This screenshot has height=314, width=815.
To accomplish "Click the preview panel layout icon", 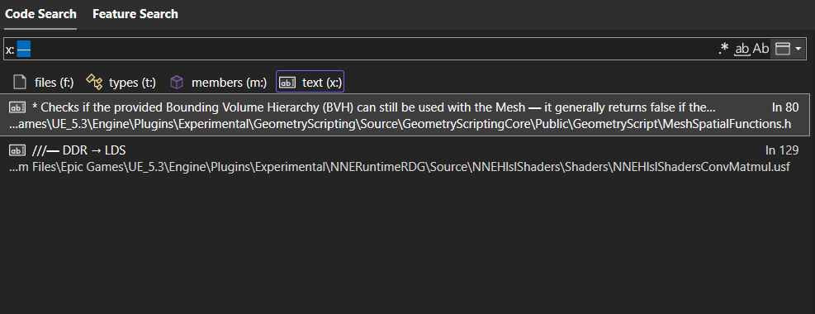I will click(x=782, y=49).
